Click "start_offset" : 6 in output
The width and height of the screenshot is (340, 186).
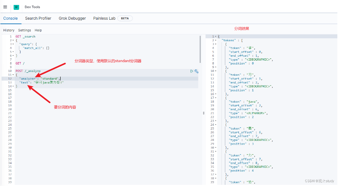(245, 132)
